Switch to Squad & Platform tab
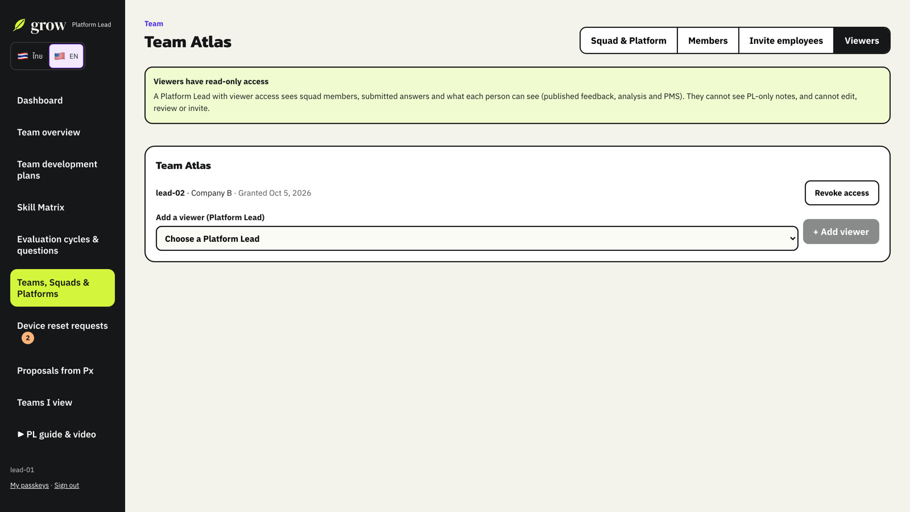The height and width of the screenshot is (512, 910). [x=628, y=41]
